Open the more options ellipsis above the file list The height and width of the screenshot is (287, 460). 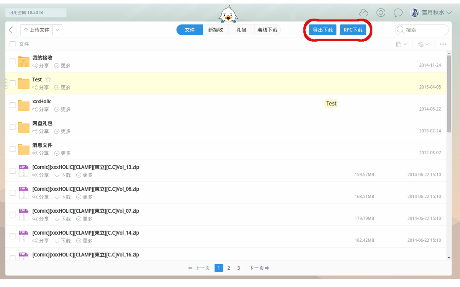(443, 44)
